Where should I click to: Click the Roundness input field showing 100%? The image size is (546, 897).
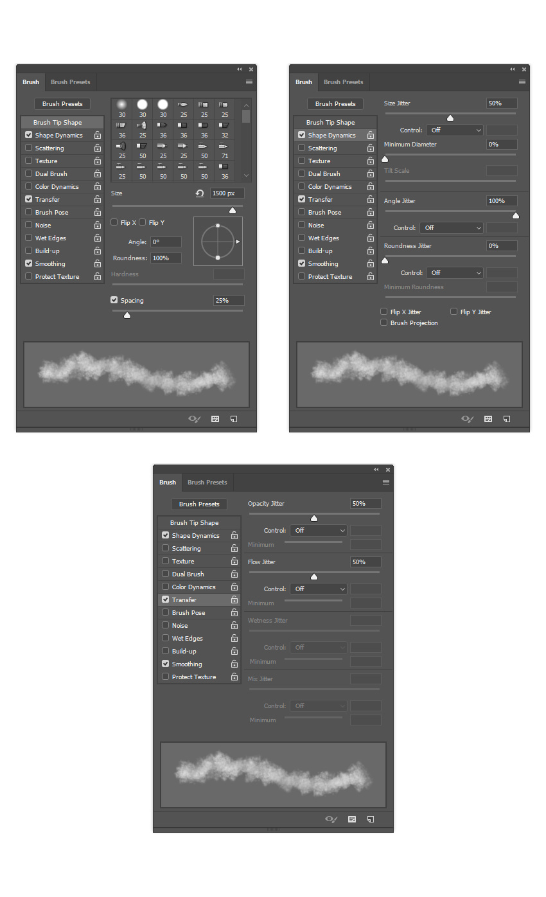pyautogui.click(x=166, y=258)
